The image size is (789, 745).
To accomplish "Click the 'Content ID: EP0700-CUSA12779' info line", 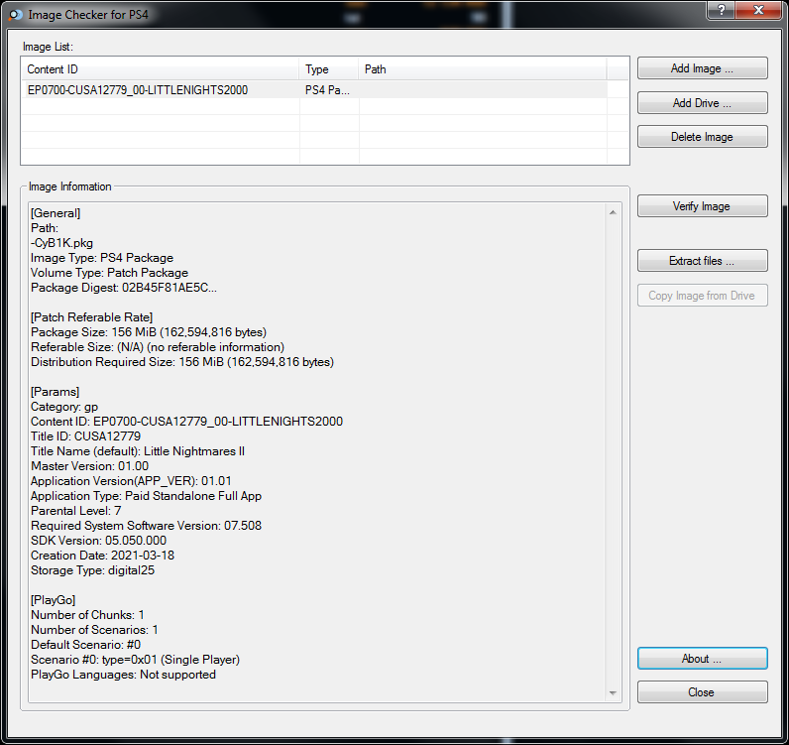I will click(x=186, y=422).
